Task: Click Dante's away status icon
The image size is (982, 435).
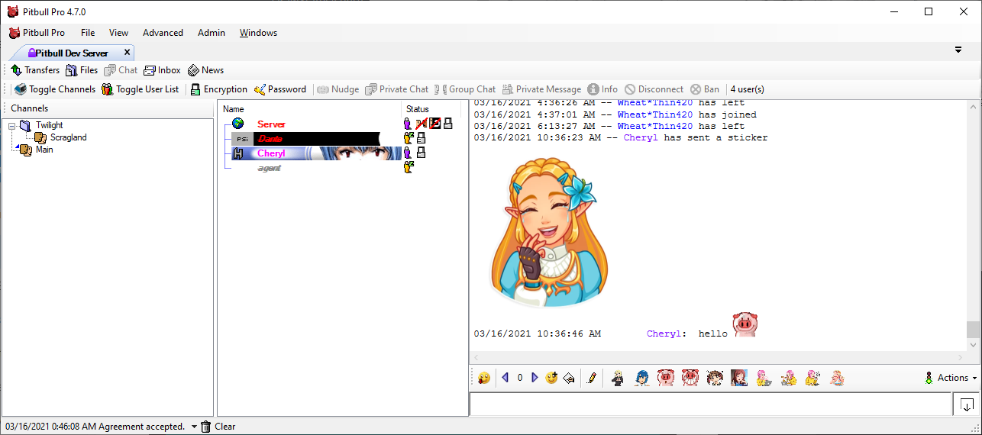Action: 409,138
